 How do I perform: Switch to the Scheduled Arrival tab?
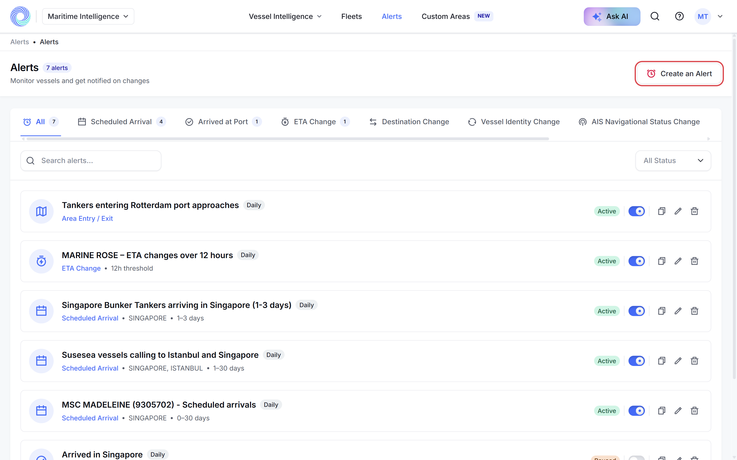pyautogui.click(x=122, y=122)
